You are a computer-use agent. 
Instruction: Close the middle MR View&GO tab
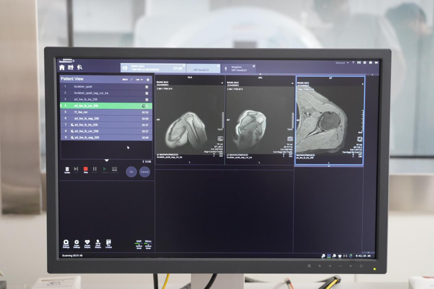pyautogui.click(x=218, y=66)
